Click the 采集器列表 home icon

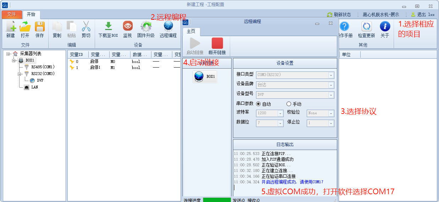tap(15, 54)
